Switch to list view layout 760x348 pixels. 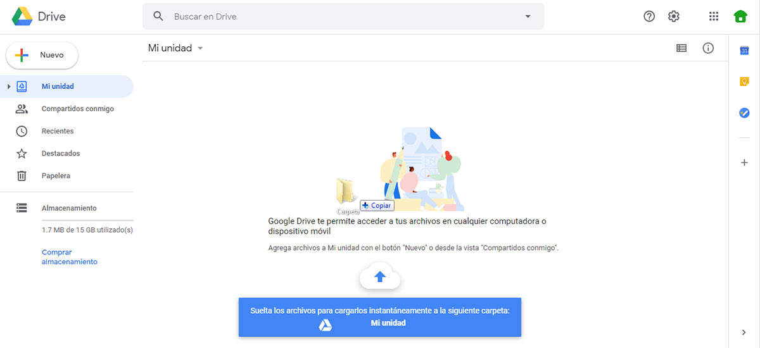point(681,48)
